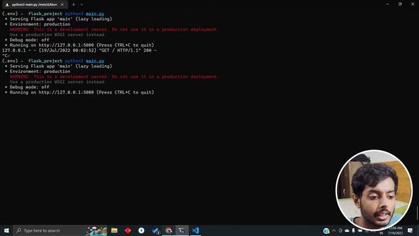
Task: Click the webcam overlay thumbnail
Action: [374, 189]
